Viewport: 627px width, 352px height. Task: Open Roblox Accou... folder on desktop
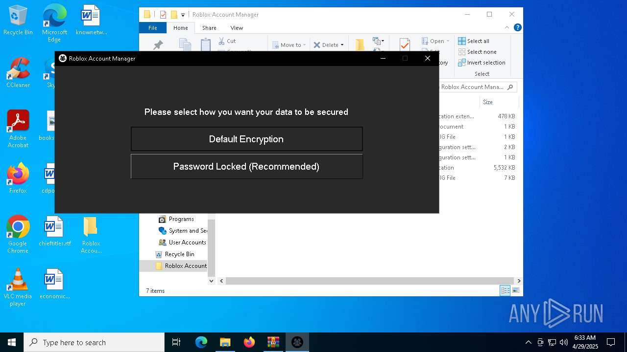91,235
